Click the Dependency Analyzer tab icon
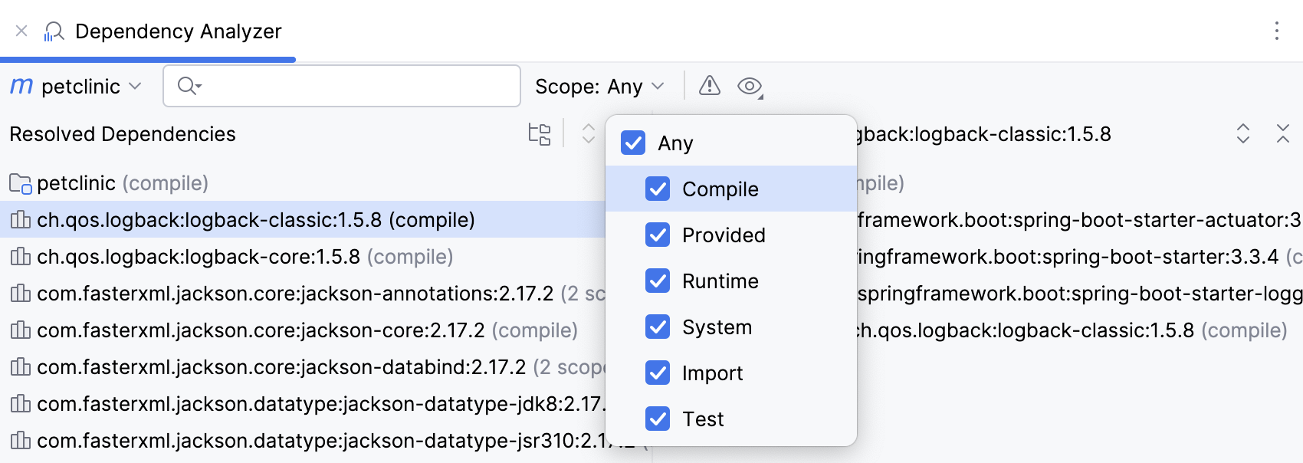 (x=54, y=31)
